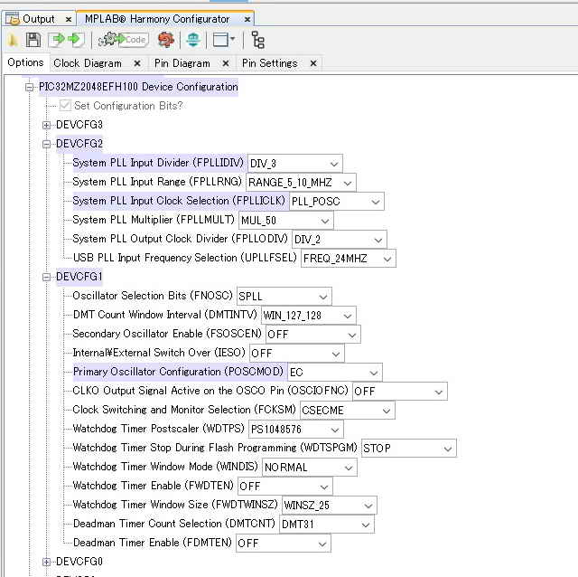Screen dimensions: 578x577
Task: Select the DEVCFG1 tree label
Action: click(x=79, y=277)
